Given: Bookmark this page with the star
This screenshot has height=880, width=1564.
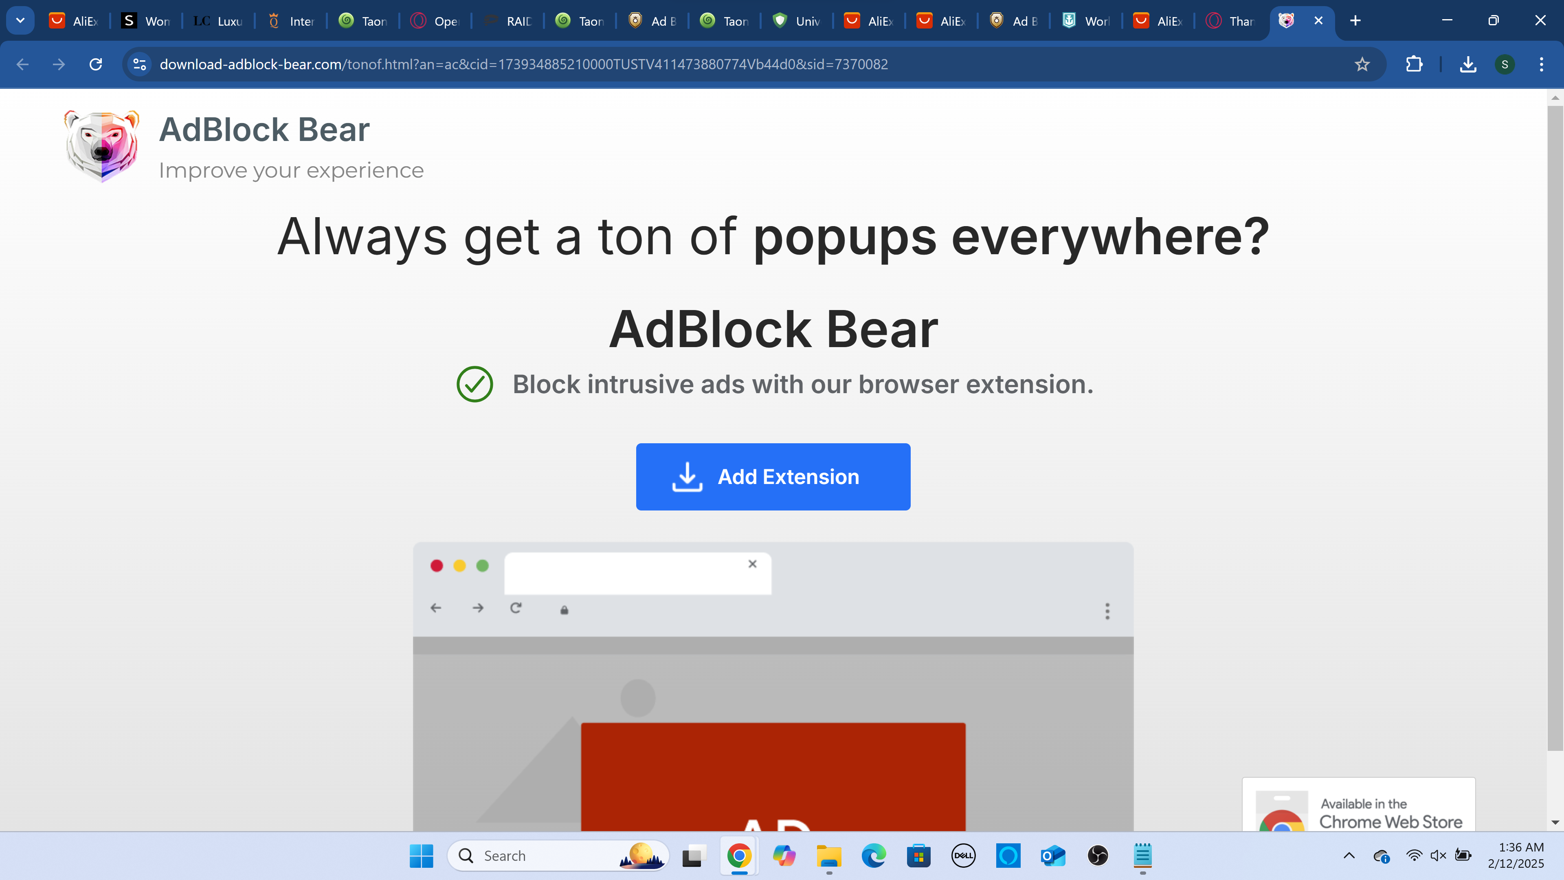Looking at the screenshot, I should (x=1362, y=64).
